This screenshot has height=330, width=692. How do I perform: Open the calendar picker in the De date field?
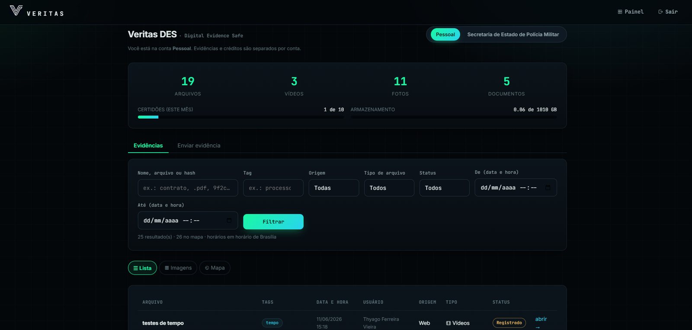click(x=548, y=188)
